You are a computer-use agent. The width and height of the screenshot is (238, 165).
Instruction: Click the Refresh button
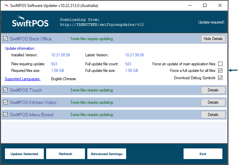pos(66,154)
